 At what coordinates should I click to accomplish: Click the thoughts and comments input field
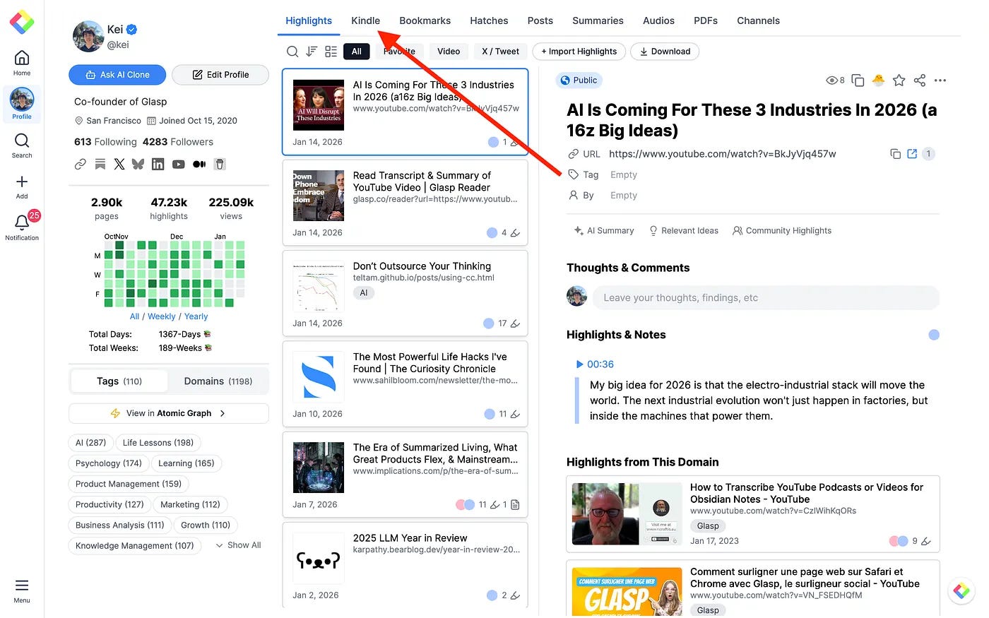tap(766, 298)
